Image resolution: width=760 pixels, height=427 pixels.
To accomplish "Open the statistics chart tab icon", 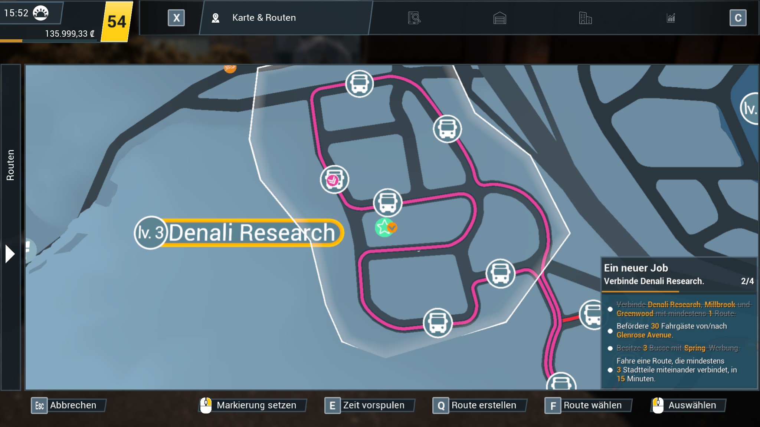I will 671,18.
